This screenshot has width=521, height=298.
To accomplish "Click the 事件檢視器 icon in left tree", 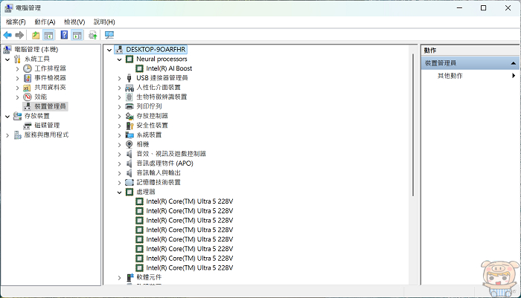I will pyautogui.click(x=28, y=78).
